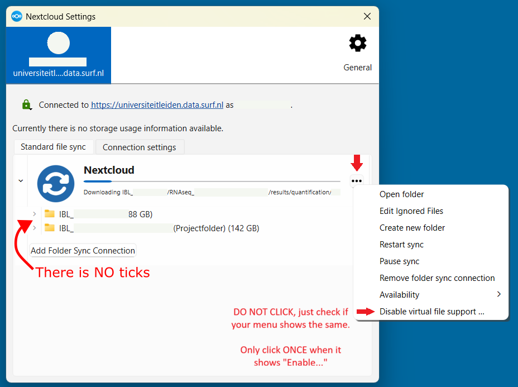Click the storage usage information text
This screenshot has width=518, height=387.
tap(118, 128)
